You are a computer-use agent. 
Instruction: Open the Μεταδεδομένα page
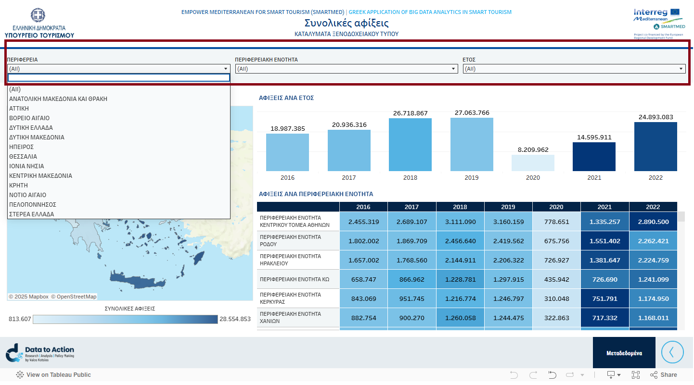(624, 353)
